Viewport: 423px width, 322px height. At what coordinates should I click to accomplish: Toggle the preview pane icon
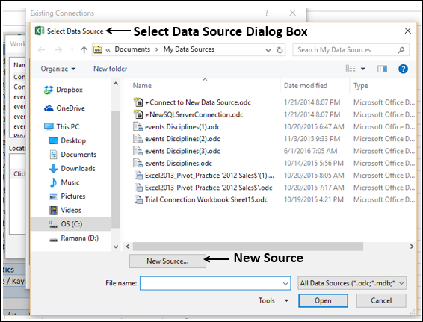point(382,69)
